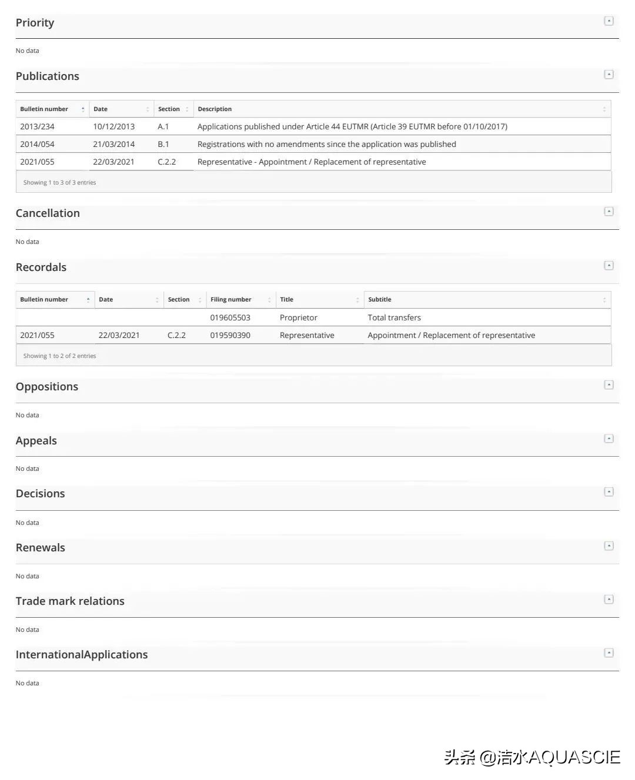Screen dimensions: 635x780
Task: Sort Publications table by Date
Action: tap(121, 109)
